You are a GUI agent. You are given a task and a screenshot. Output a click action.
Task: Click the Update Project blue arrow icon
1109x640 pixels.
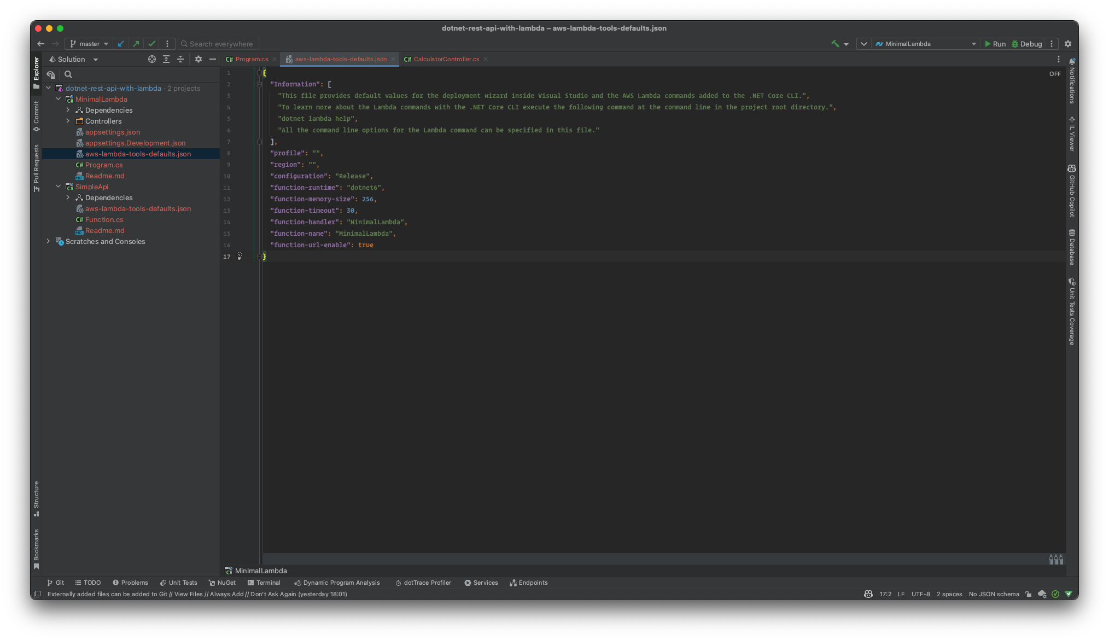click(121, 44)
